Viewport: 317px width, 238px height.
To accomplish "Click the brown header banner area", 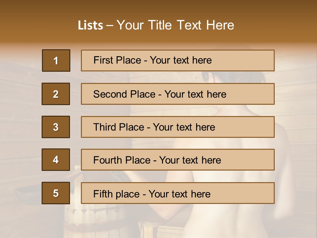I will (x=158, y=21).
